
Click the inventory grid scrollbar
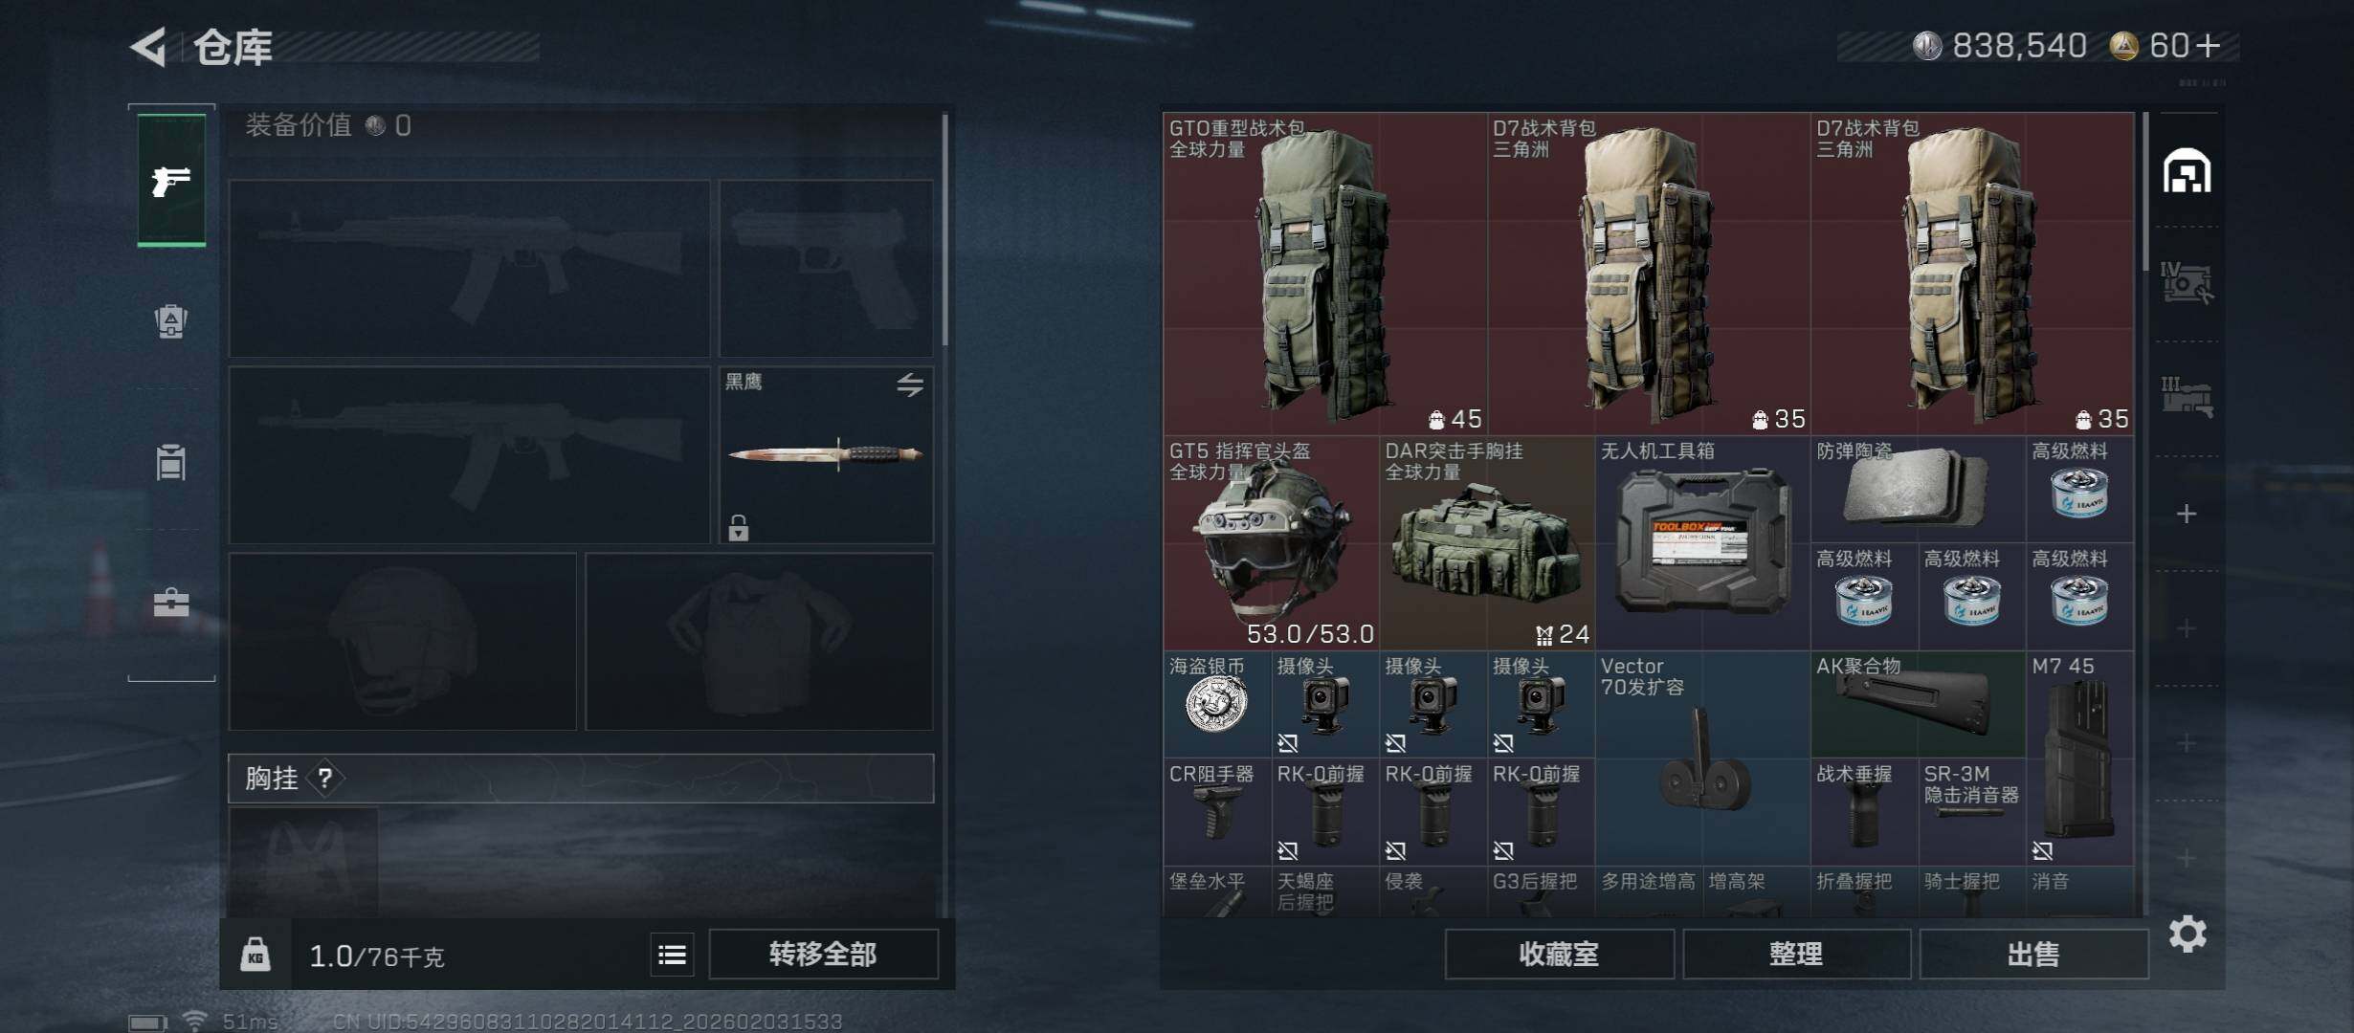2145,191
